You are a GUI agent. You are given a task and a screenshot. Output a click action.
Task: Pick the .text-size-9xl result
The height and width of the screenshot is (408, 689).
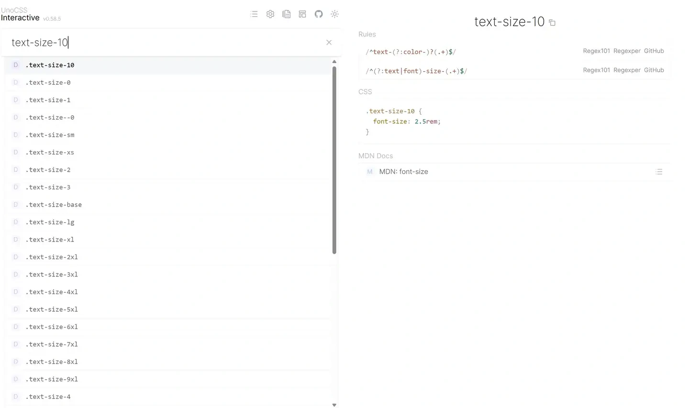tap(52, 379)
